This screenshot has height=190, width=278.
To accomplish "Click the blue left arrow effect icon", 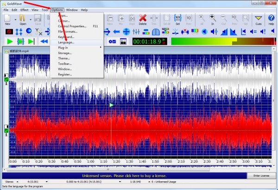I will [116, 32].
